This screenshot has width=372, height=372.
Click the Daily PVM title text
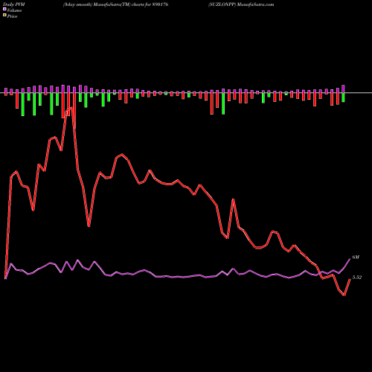[14, 4]
